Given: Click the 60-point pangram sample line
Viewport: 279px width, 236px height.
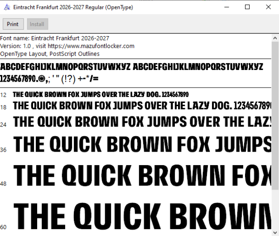Looking at the screenshot, I should tap(142, 217).
